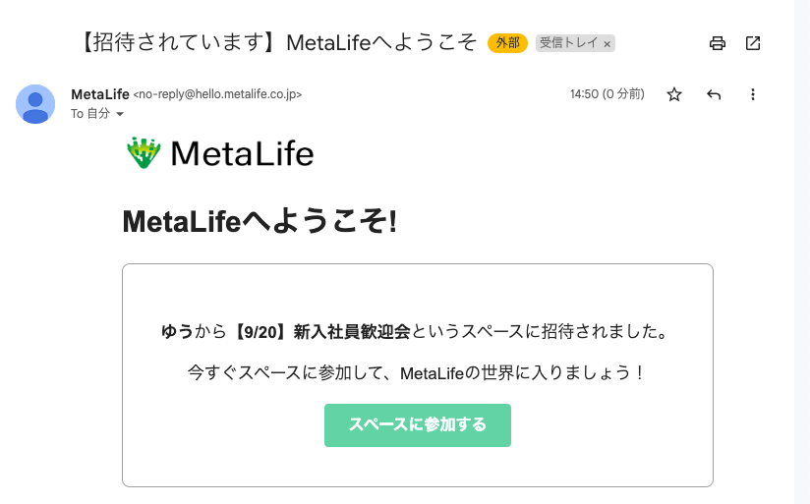
Task: Select the 受信トレイ label chip
Action: tap(568, 43)
